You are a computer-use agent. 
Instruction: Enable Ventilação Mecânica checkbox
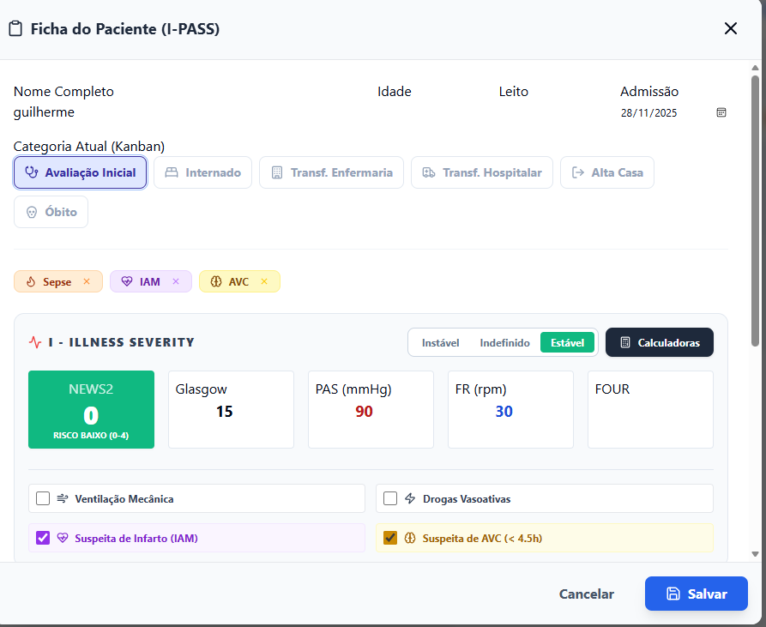[x=43, y=498]
